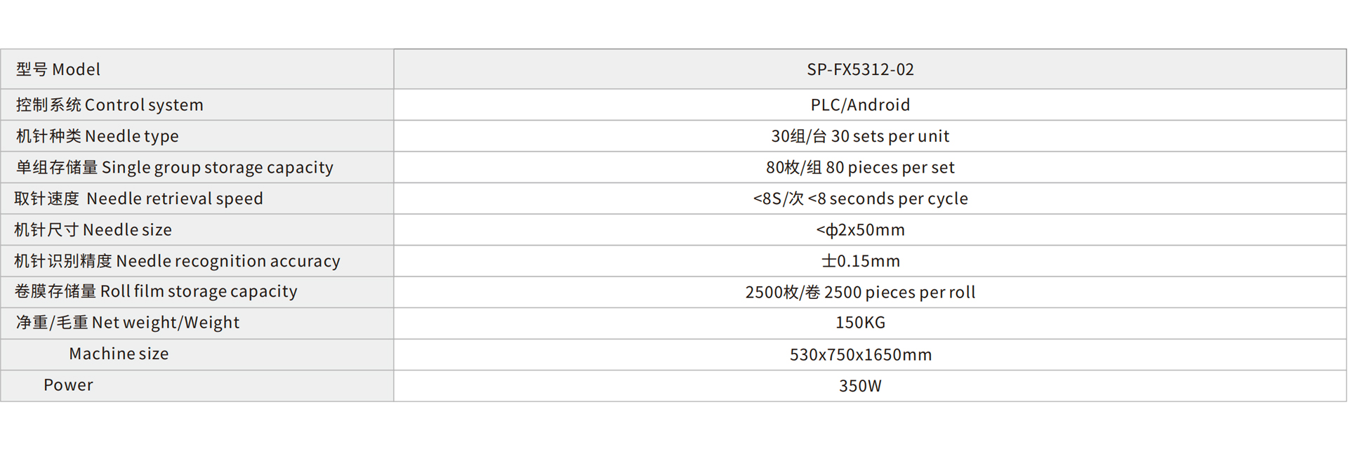This screenshot has width=1348, height=449.
Task: Click the Needle type label
Action: pyautogui.click(x=98, y=136)
